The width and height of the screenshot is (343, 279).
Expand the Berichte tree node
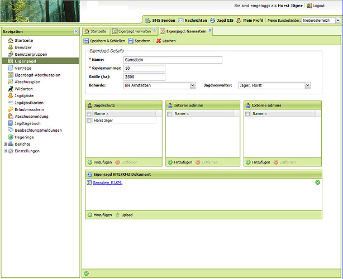pos(6,144)
